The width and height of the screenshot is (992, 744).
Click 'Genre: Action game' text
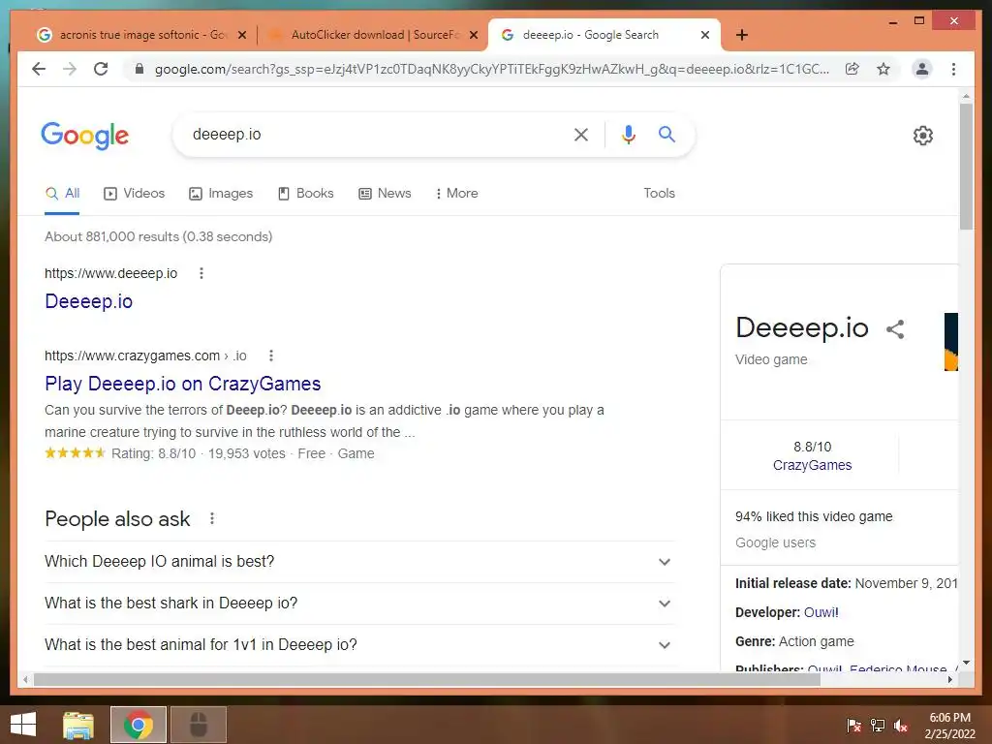(x=794, y=642)
